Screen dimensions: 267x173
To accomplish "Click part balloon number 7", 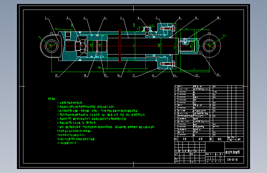I will click(x=156, y=18).
